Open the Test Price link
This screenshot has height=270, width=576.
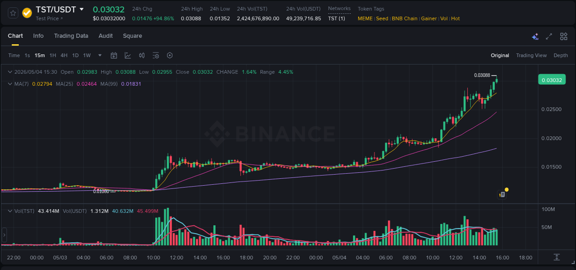[x=49, y=19]
